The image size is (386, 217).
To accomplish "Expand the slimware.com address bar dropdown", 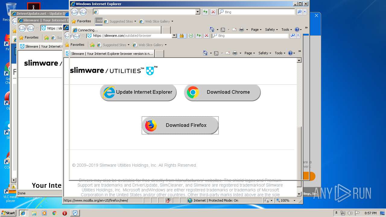I will click(174, 36).
